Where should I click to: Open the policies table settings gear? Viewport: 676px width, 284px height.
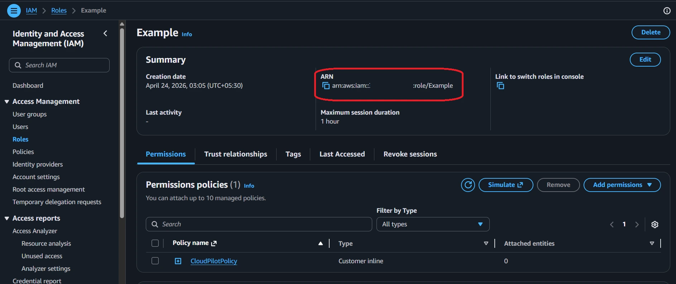pos(655,225)
